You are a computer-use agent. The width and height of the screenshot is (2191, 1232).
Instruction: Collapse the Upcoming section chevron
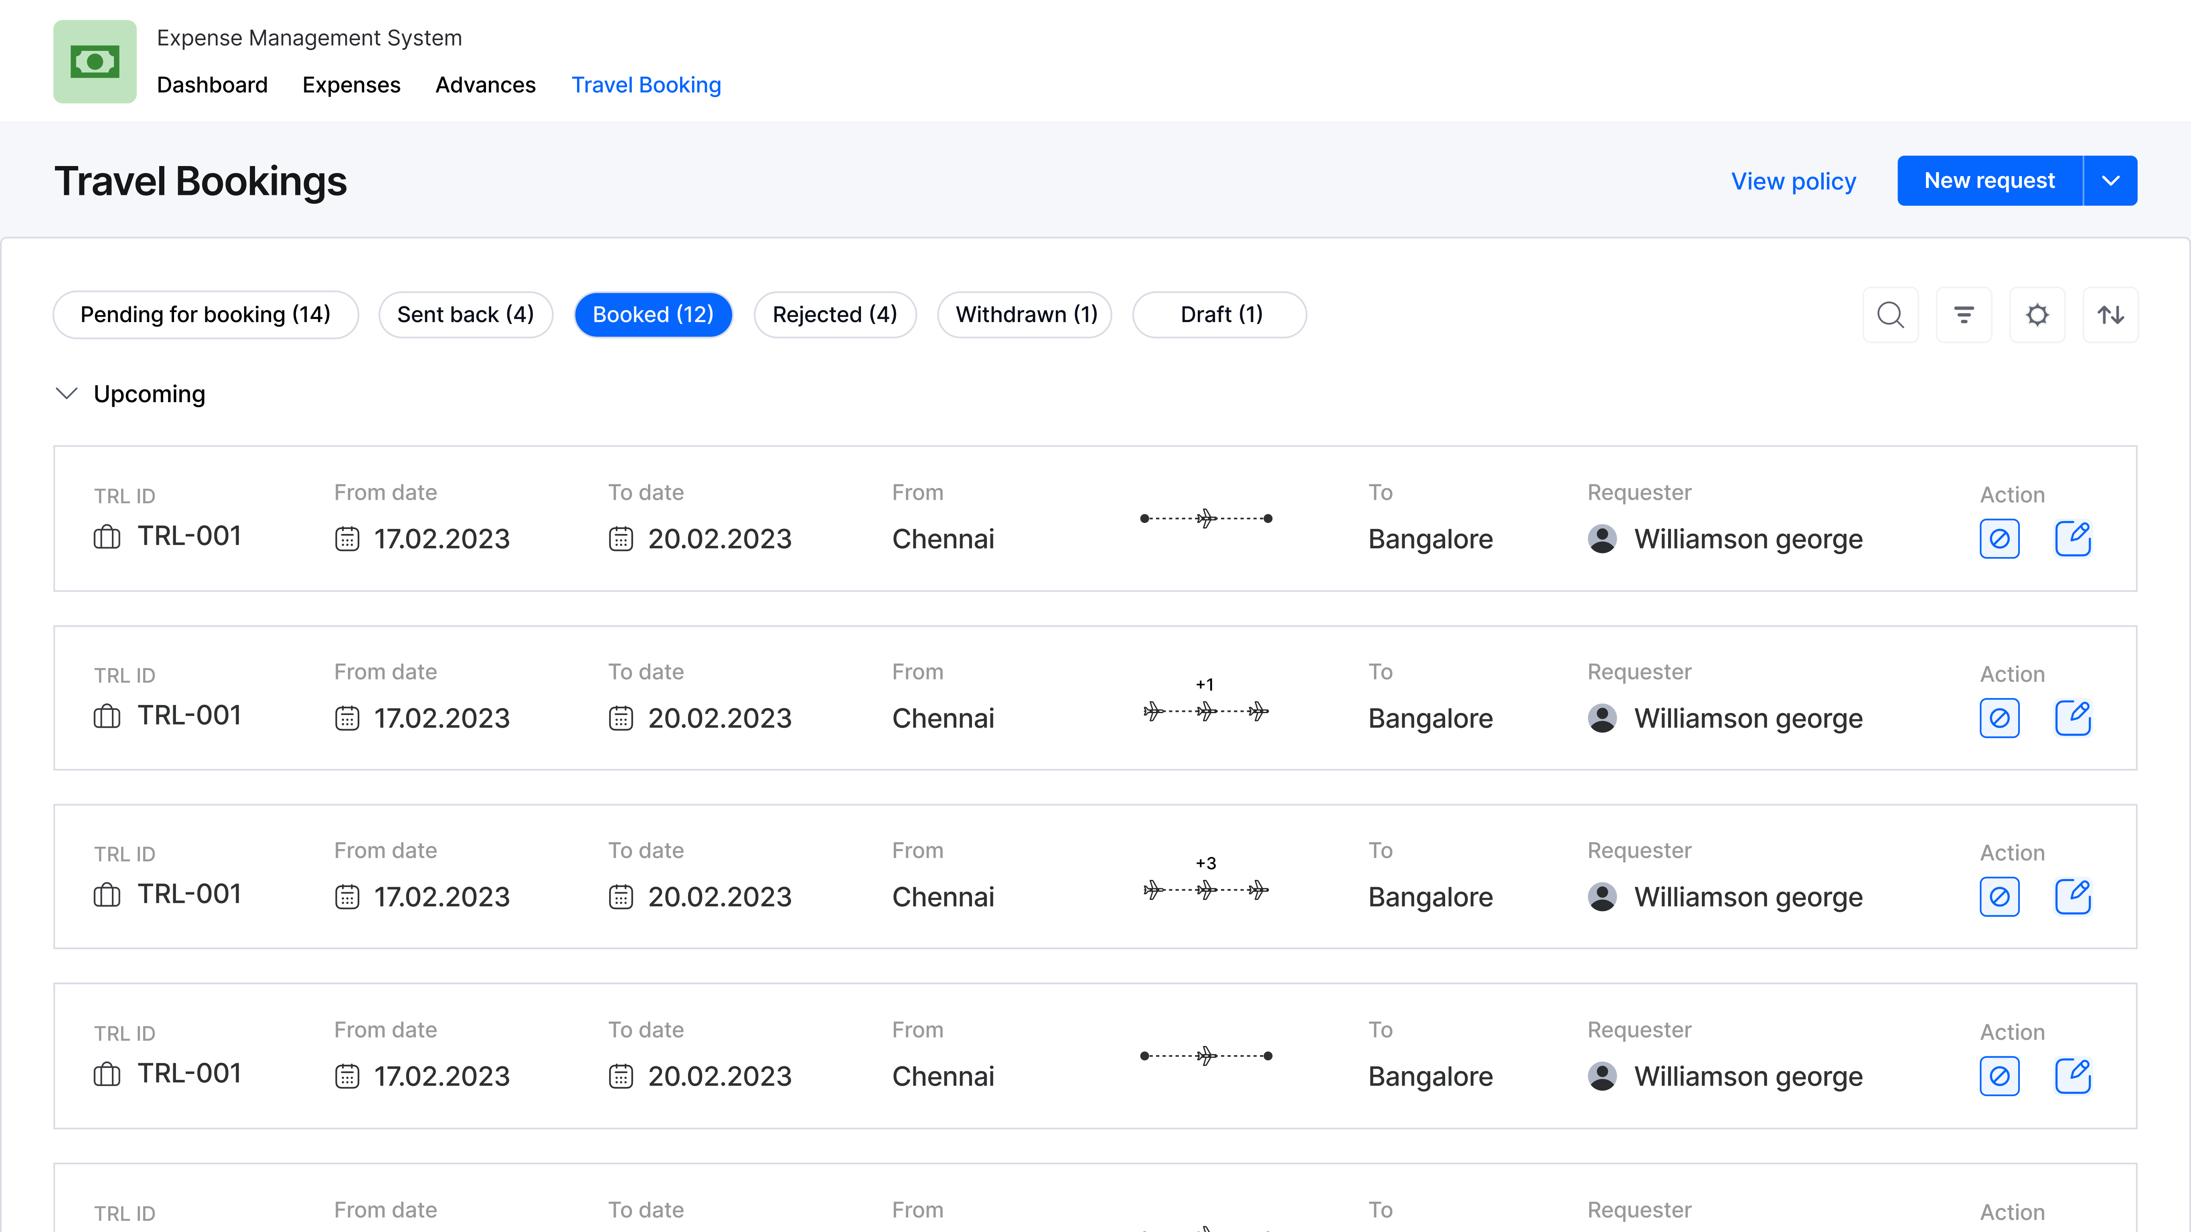(66, 393)
